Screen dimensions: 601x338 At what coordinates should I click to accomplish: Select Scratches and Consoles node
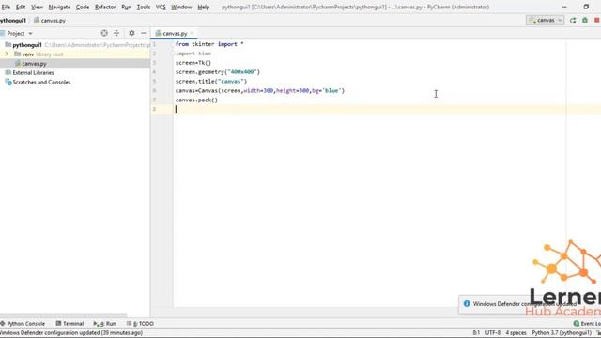click(x=41, y=82)
